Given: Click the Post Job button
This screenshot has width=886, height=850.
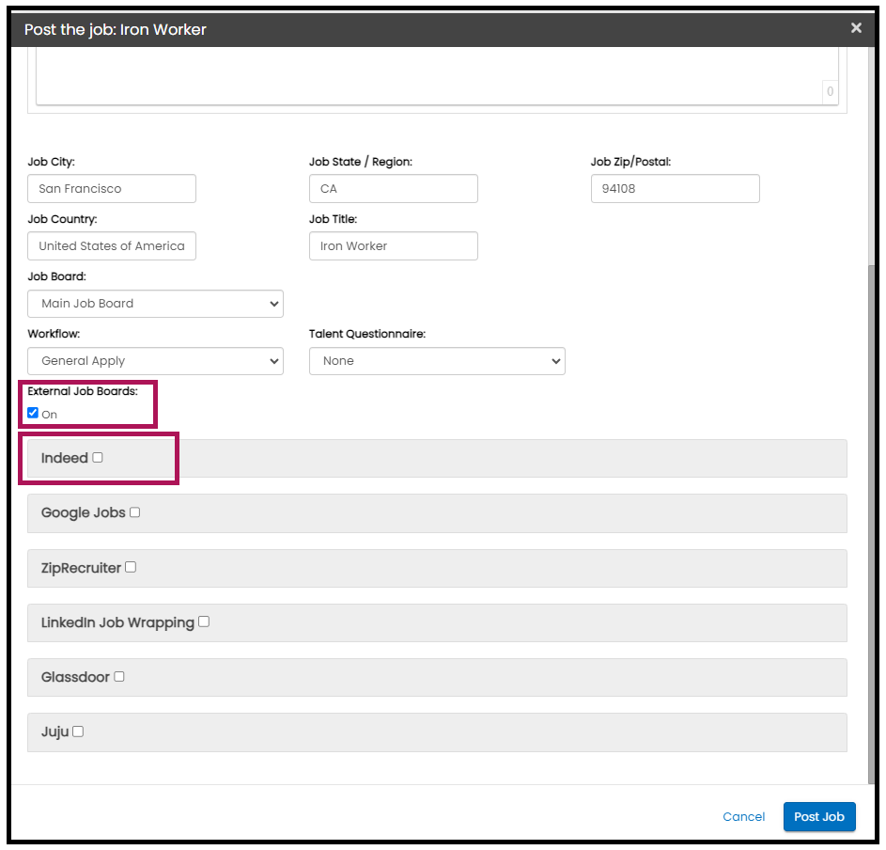Looking at the screenshot, I should pyautogui.click(x=818, y=817).
